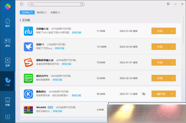
Task: Focus the QQ search input field
Action: point(55,4)
